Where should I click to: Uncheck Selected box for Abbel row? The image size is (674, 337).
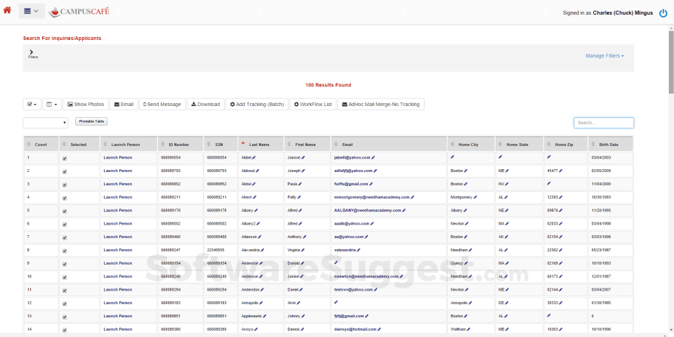point(65,159)
